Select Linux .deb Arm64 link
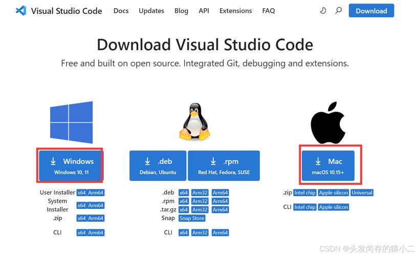 coord(220,193)
